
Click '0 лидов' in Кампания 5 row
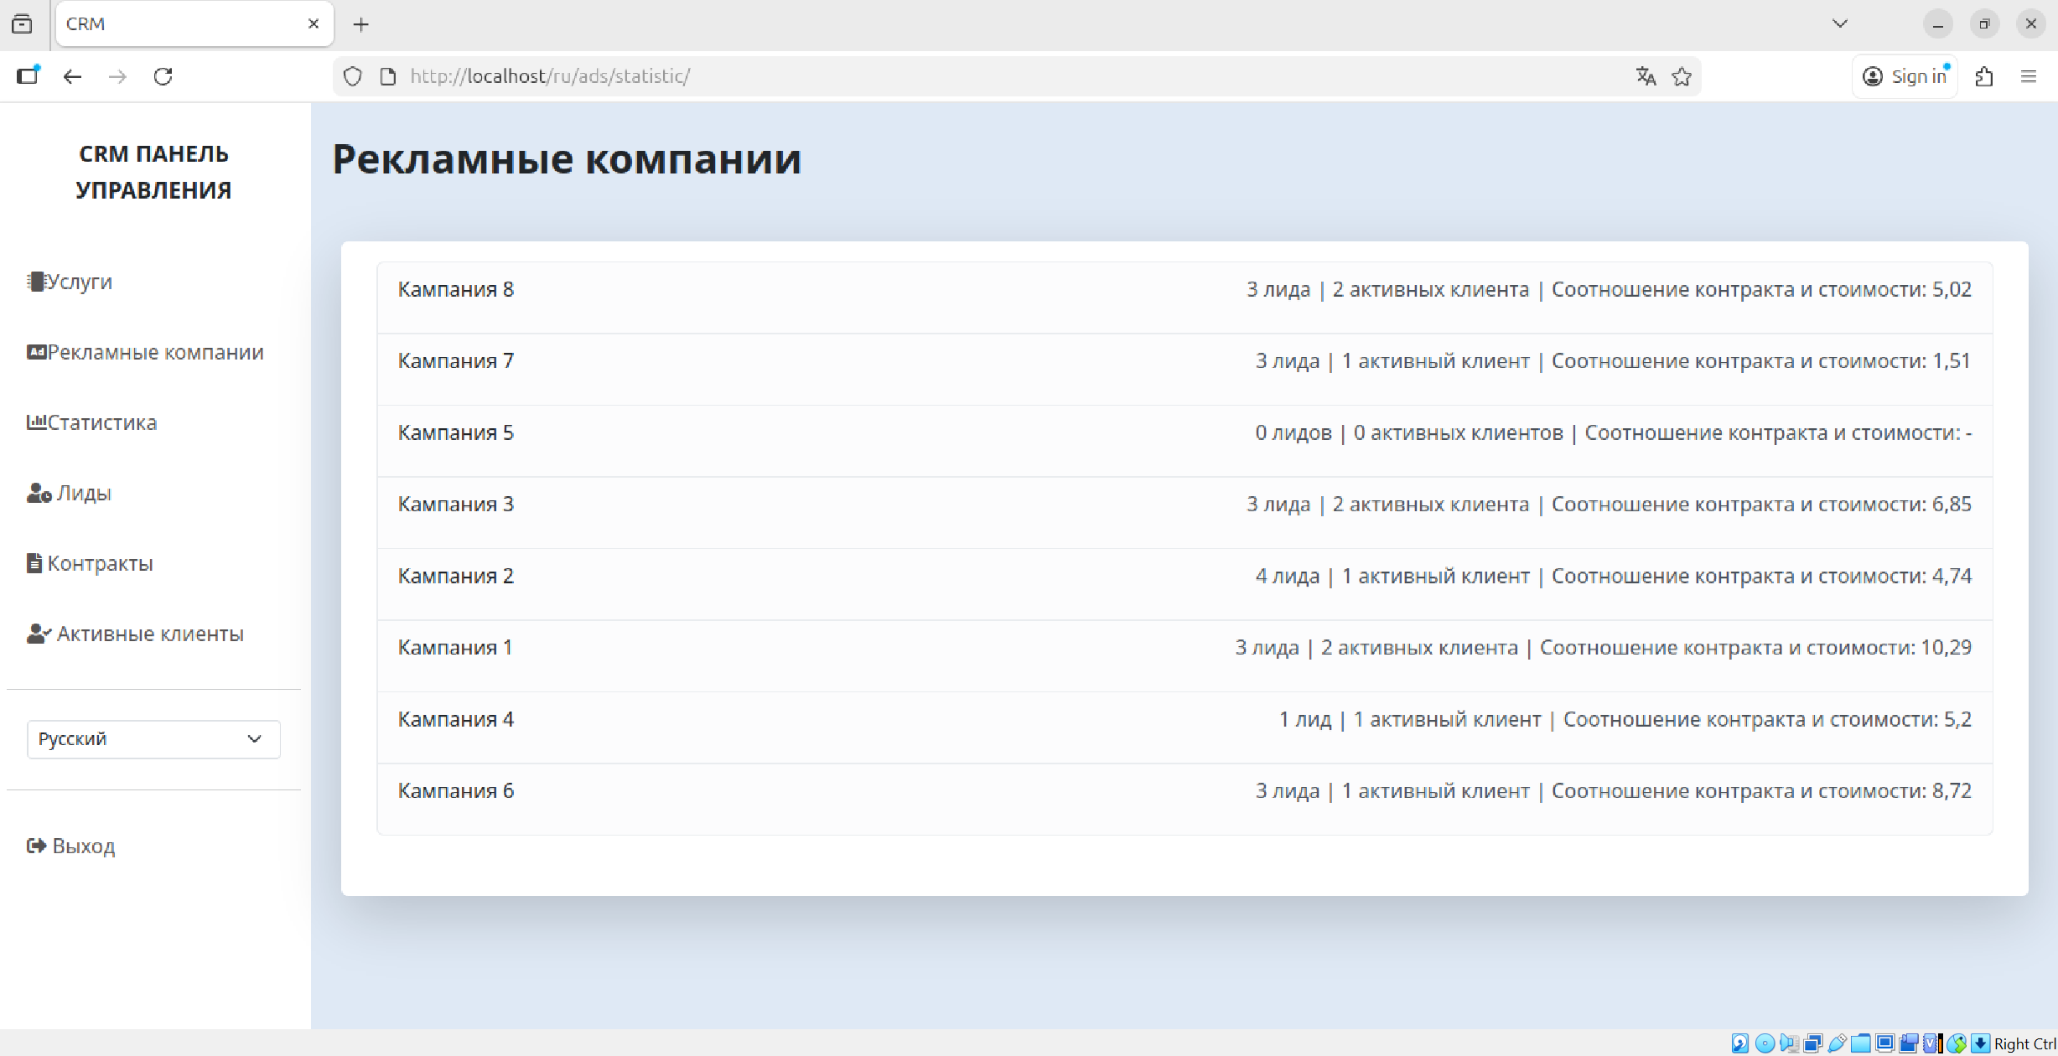1293,433
